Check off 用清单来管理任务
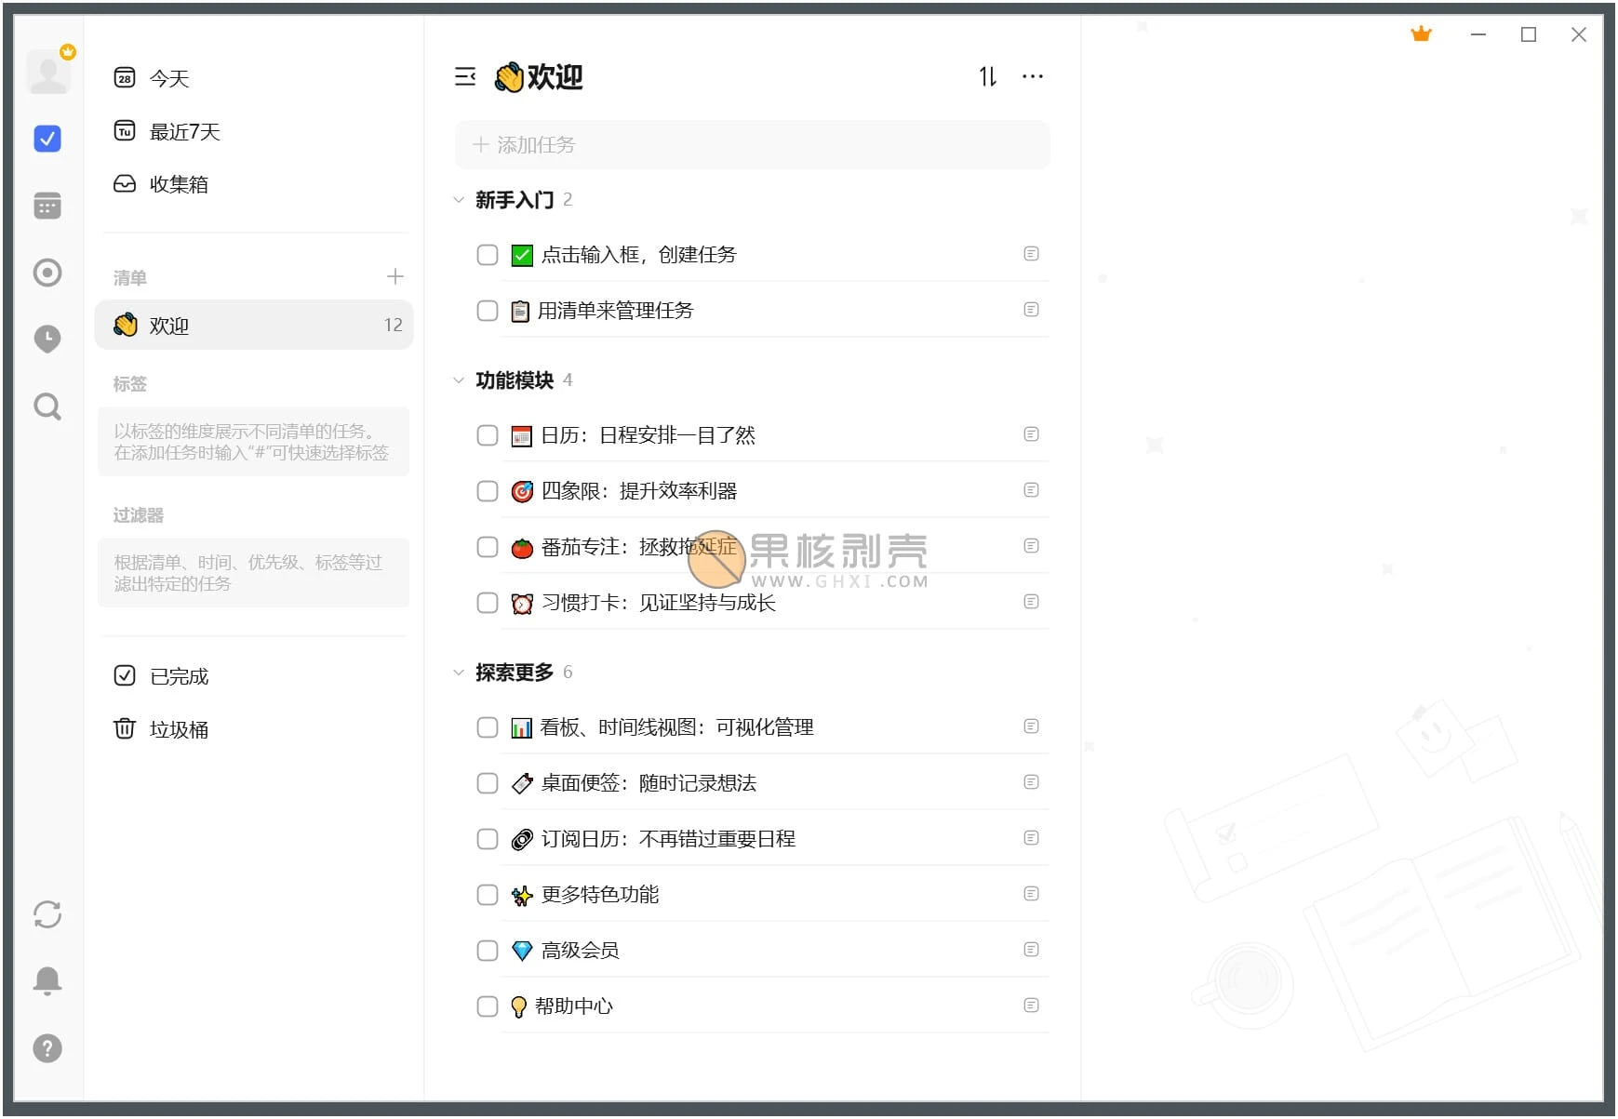Screen dimensions: 1618x1119 (488, 311)
